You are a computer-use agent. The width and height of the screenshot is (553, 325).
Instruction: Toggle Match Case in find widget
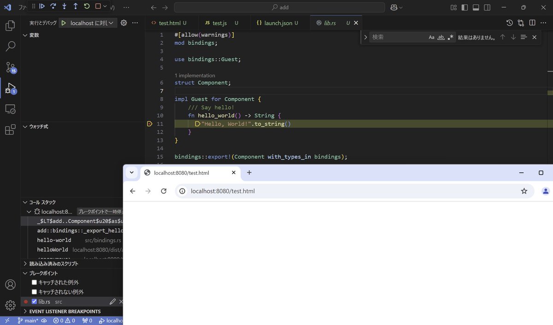431,37
